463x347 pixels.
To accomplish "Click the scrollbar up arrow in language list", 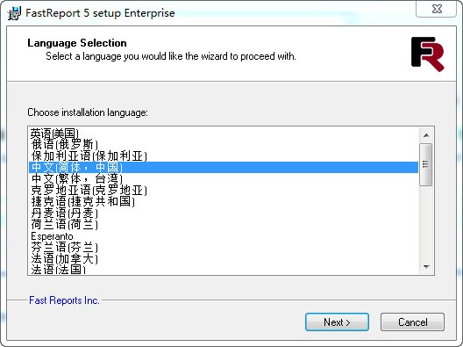I will [426, 135].
